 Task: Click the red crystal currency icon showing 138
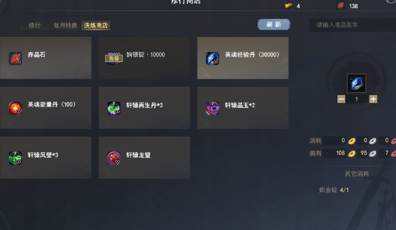[x=340, y=6]
